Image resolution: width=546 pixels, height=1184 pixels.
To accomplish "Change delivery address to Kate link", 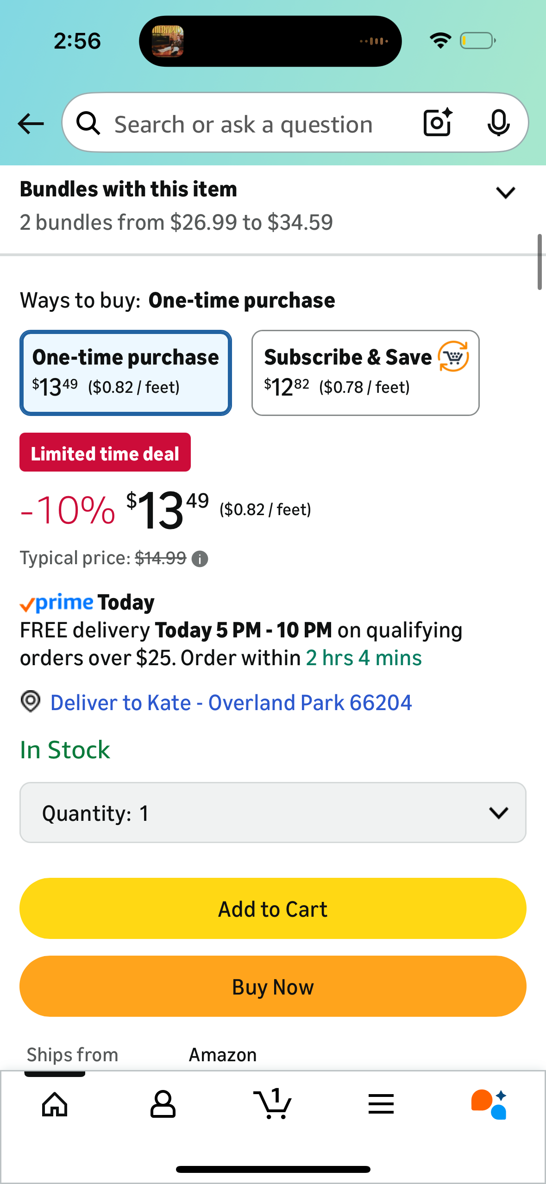I will coord(231,703).
